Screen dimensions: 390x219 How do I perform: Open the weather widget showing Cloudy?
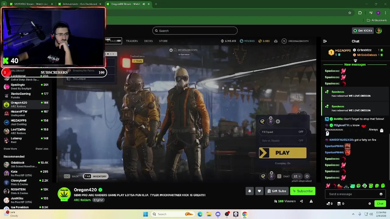tap(11, 214)
